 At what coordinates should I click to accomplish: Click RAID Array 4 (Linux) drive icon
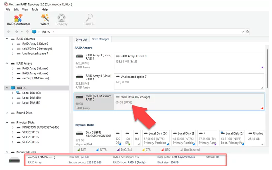point(80,77)
